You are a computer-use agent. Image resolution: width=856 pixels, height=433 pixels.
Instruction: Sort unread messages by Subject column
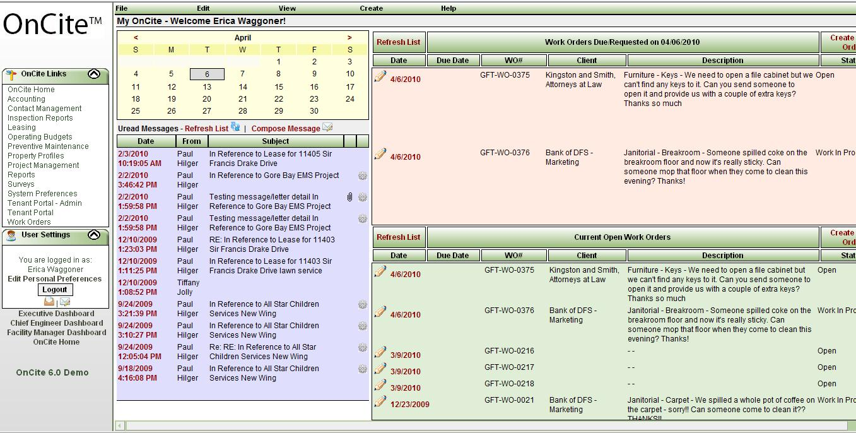tap(276, 141)
